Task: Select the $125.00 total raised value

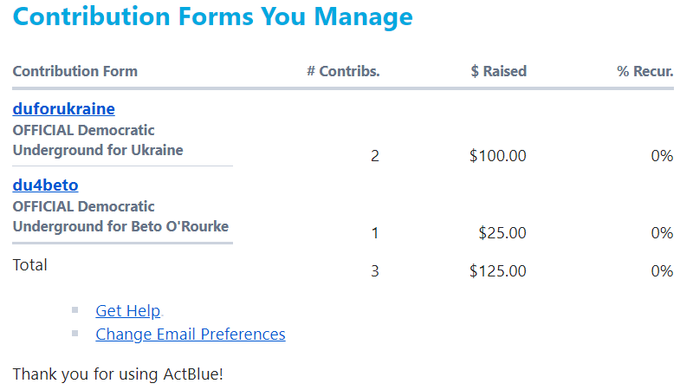Action: 497,271
